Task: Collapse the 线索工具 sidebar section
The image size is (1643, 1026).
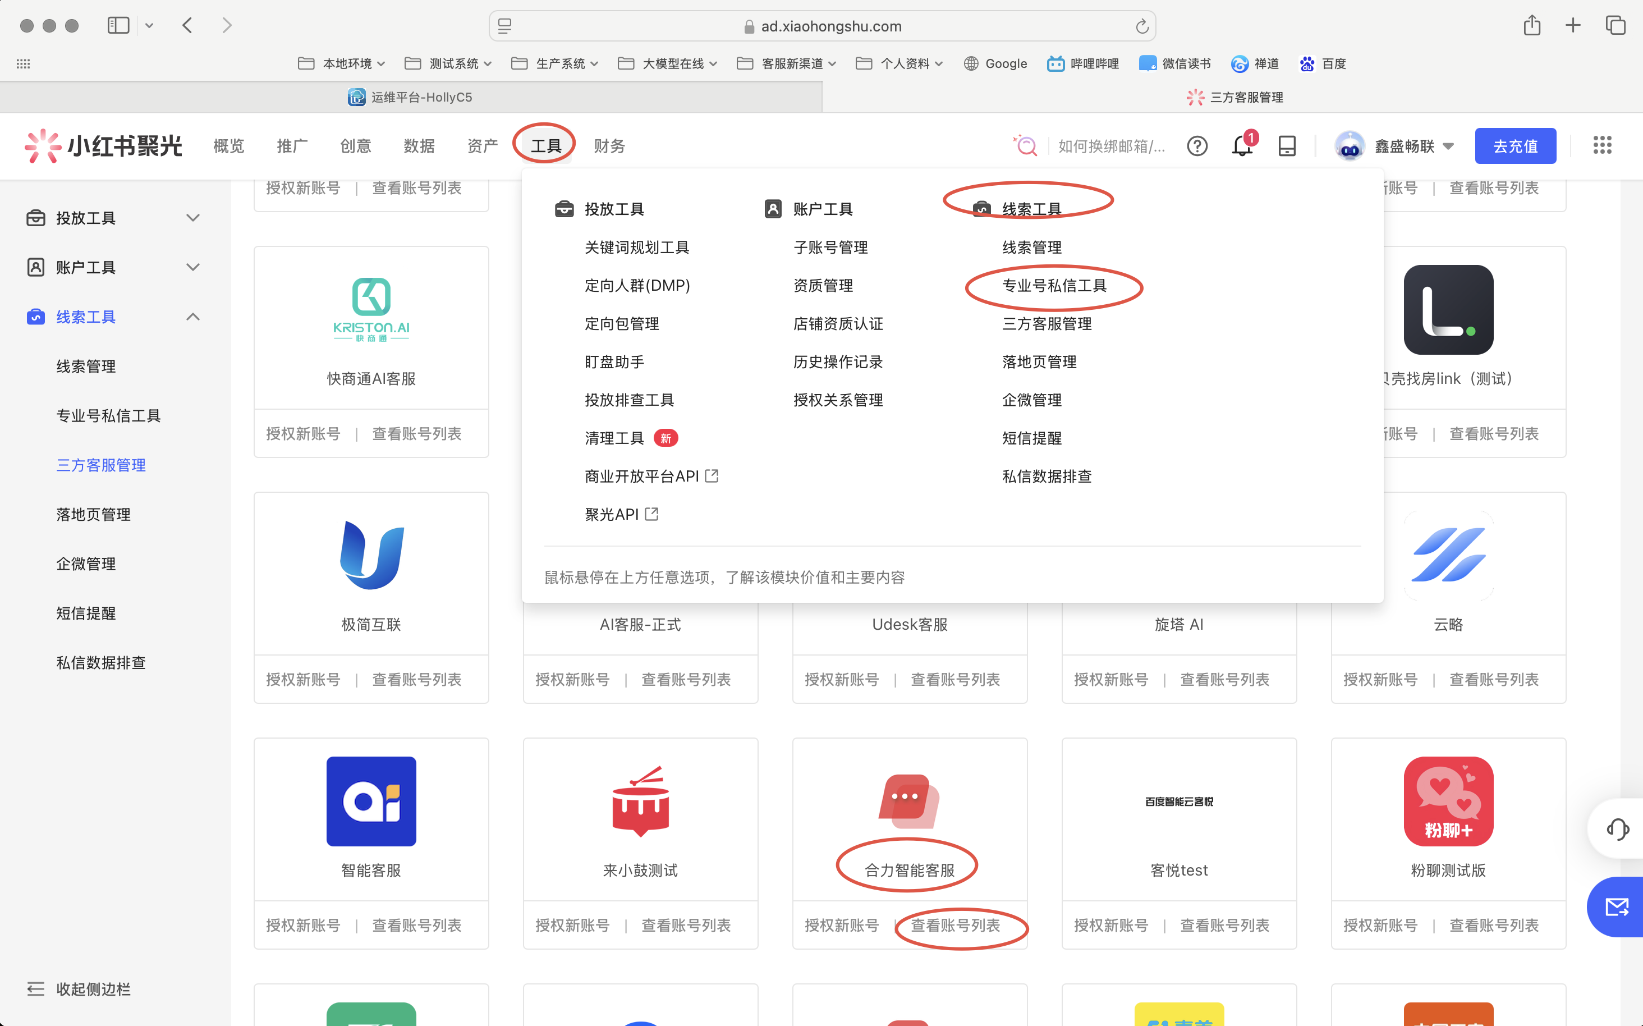Action: (192, 317)
